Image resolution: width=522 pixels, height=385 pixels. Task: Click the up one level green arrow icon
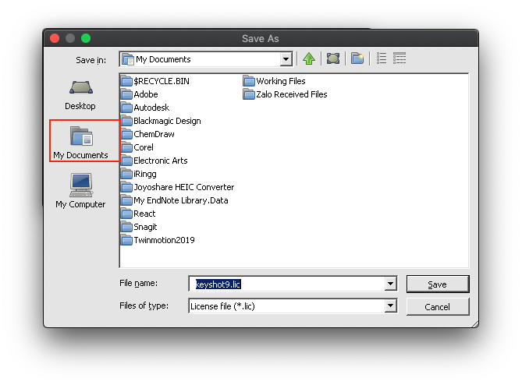click(x=309, y=58)
